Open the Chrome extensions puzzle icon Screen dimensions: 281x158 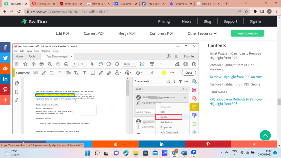(x=255, y=12)
